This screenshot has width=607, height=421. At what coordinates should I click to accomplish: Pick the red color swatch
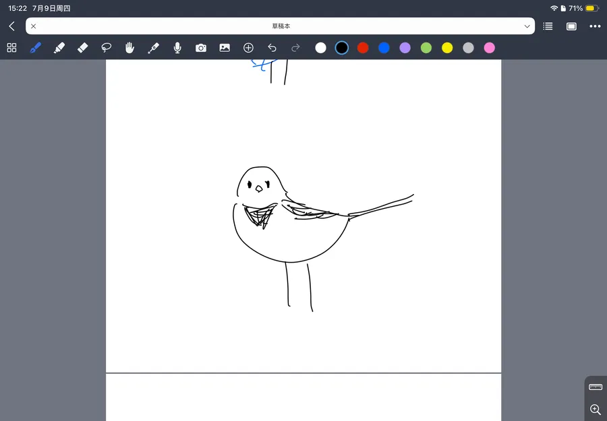click(363, 48)
